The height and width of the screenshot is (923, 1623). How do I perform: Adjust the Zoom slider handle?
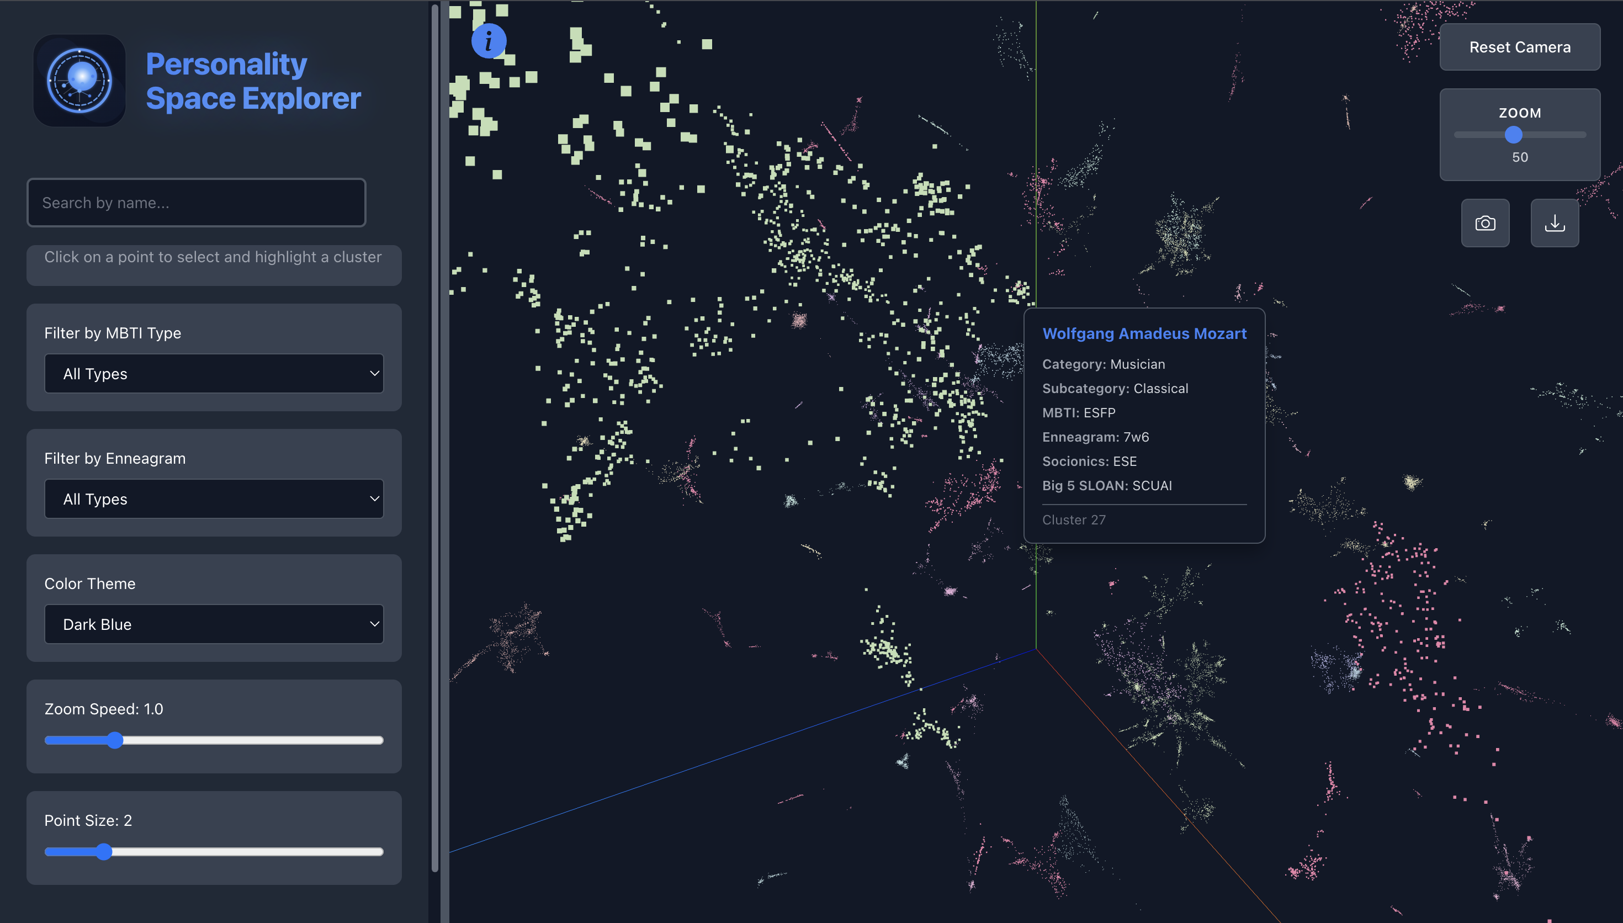[x=1514, y=135]
